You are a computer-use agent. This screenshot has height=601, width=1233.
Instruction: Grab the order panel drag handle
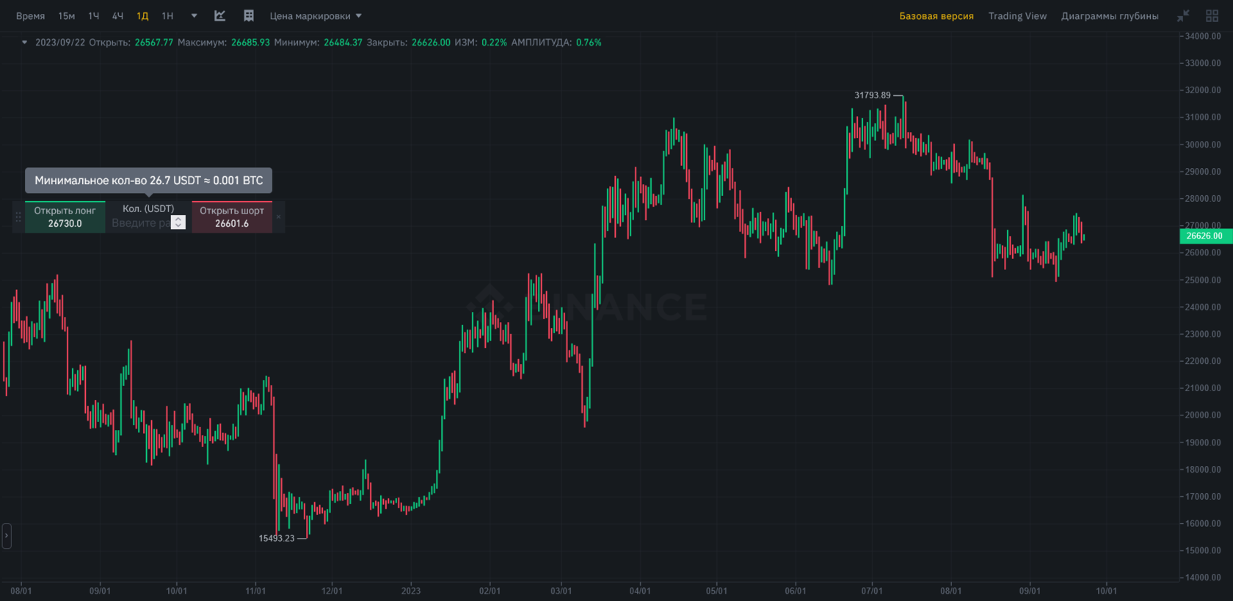[x=18, y=217]
